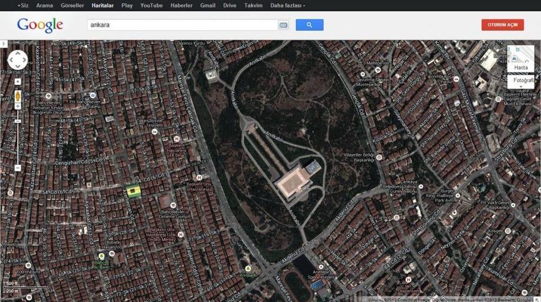Pan the map right with the navigation arrow
Viewport: 541px width, 302px height.
click(24, 60)
